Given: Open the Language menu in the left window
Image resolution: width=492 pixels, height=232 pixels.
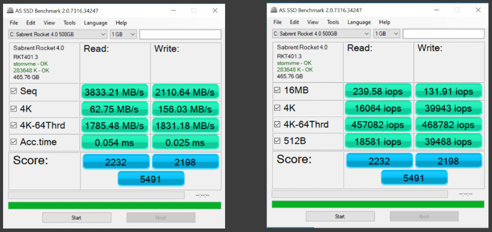Looking at the screenshot, I should click(95, 23).
